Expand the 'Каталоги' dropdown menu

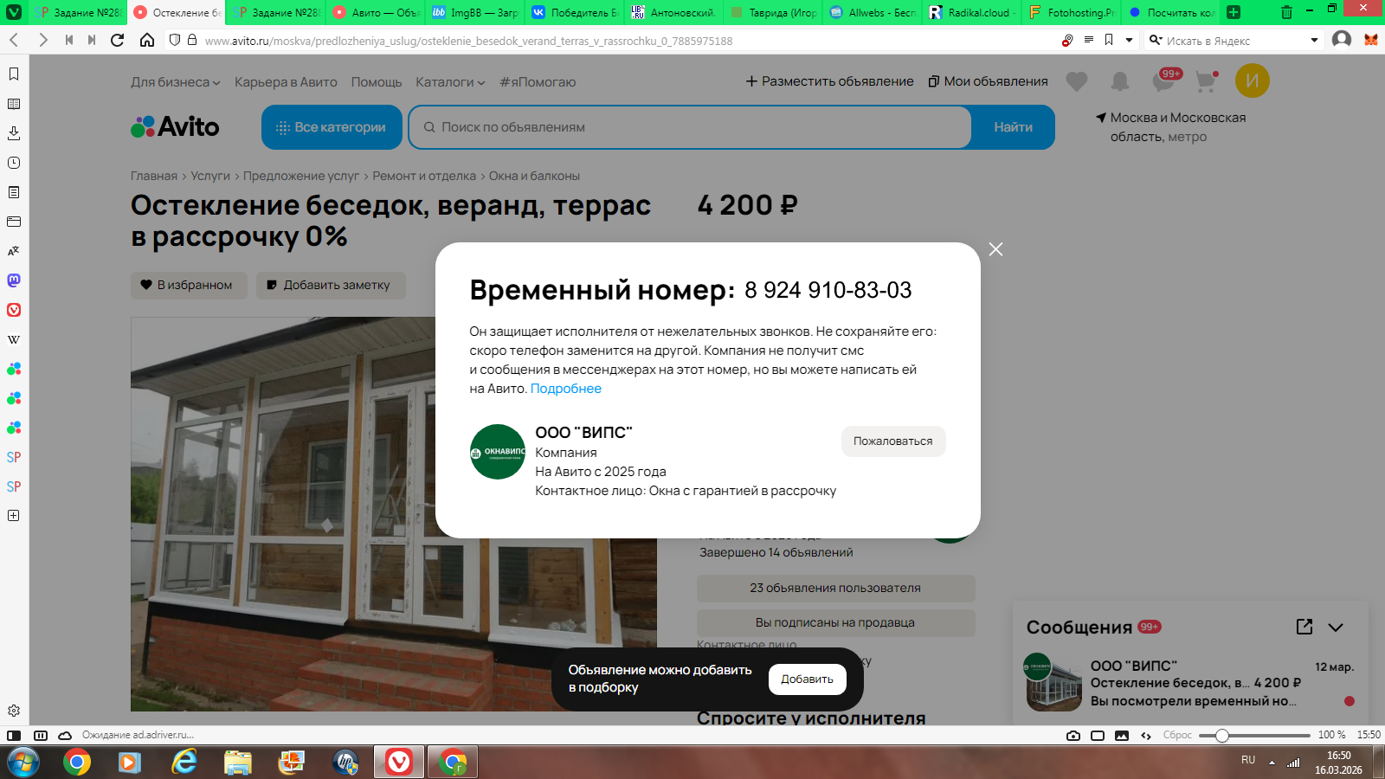450,82
